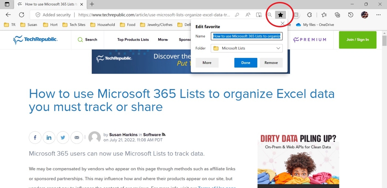This screenshot has height=188, width=387.
Task: Open the Folder dropdown showing Microsoft Lists
Action: pyautogui.click(x=246, y=48)
